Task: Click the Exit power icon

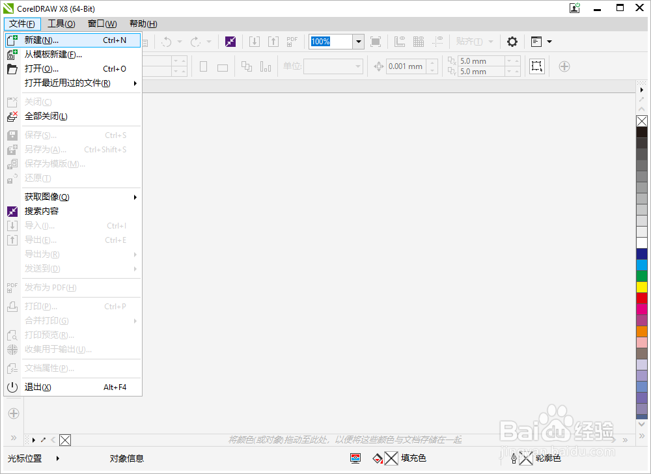Action: pyautogui.click(x=12, y=387)
